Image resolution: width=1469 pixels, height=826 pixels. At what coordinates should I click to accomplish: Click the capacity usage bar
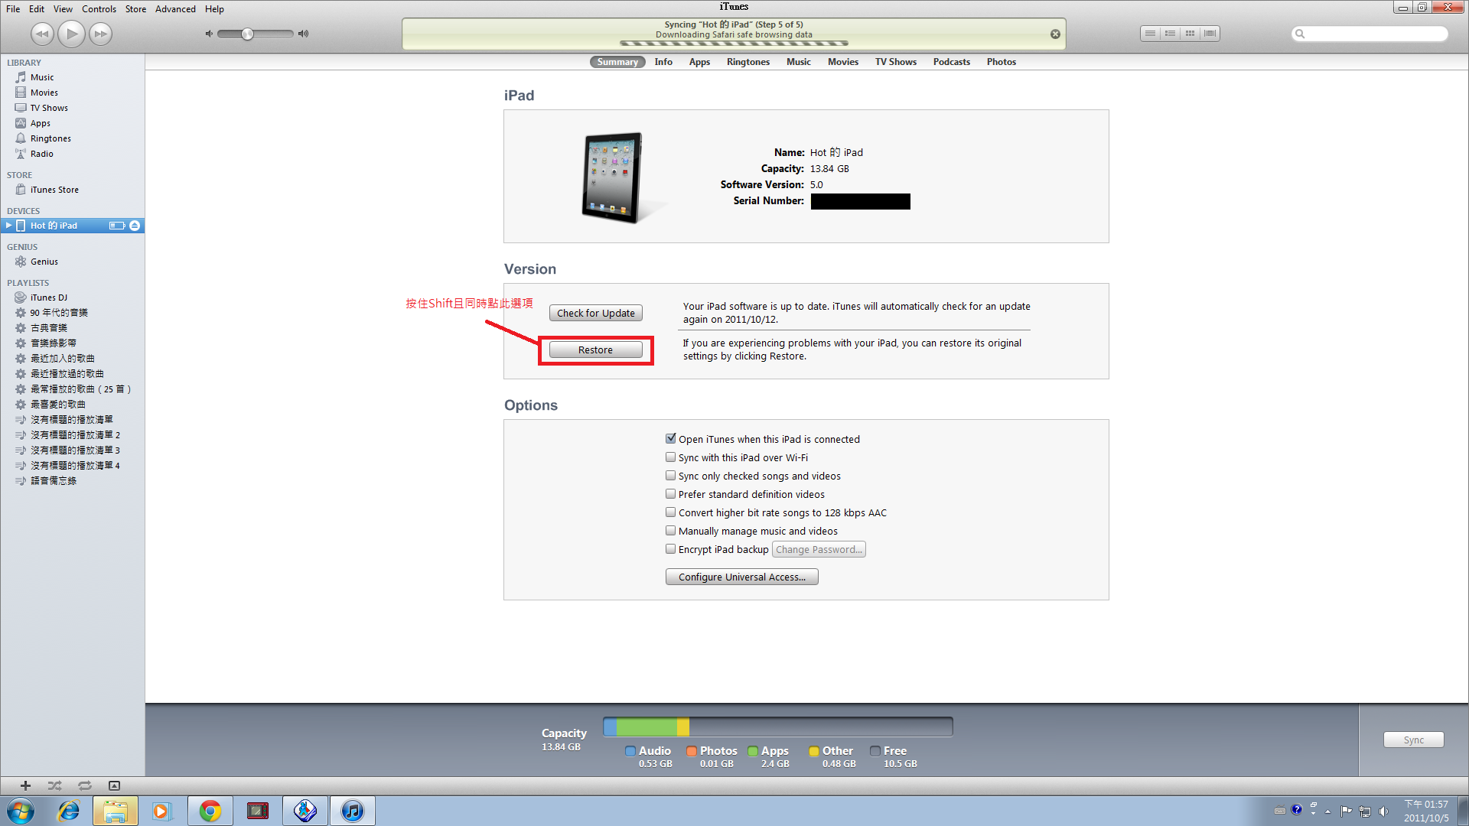(778, 727)
